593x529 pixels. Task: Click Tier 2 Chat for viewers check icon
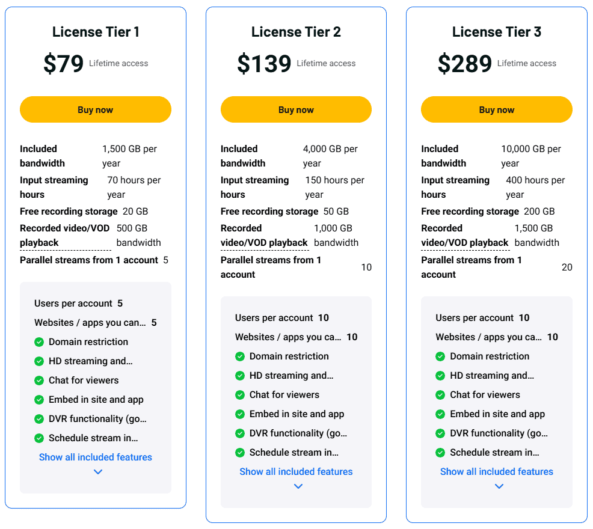coord(240,395)
